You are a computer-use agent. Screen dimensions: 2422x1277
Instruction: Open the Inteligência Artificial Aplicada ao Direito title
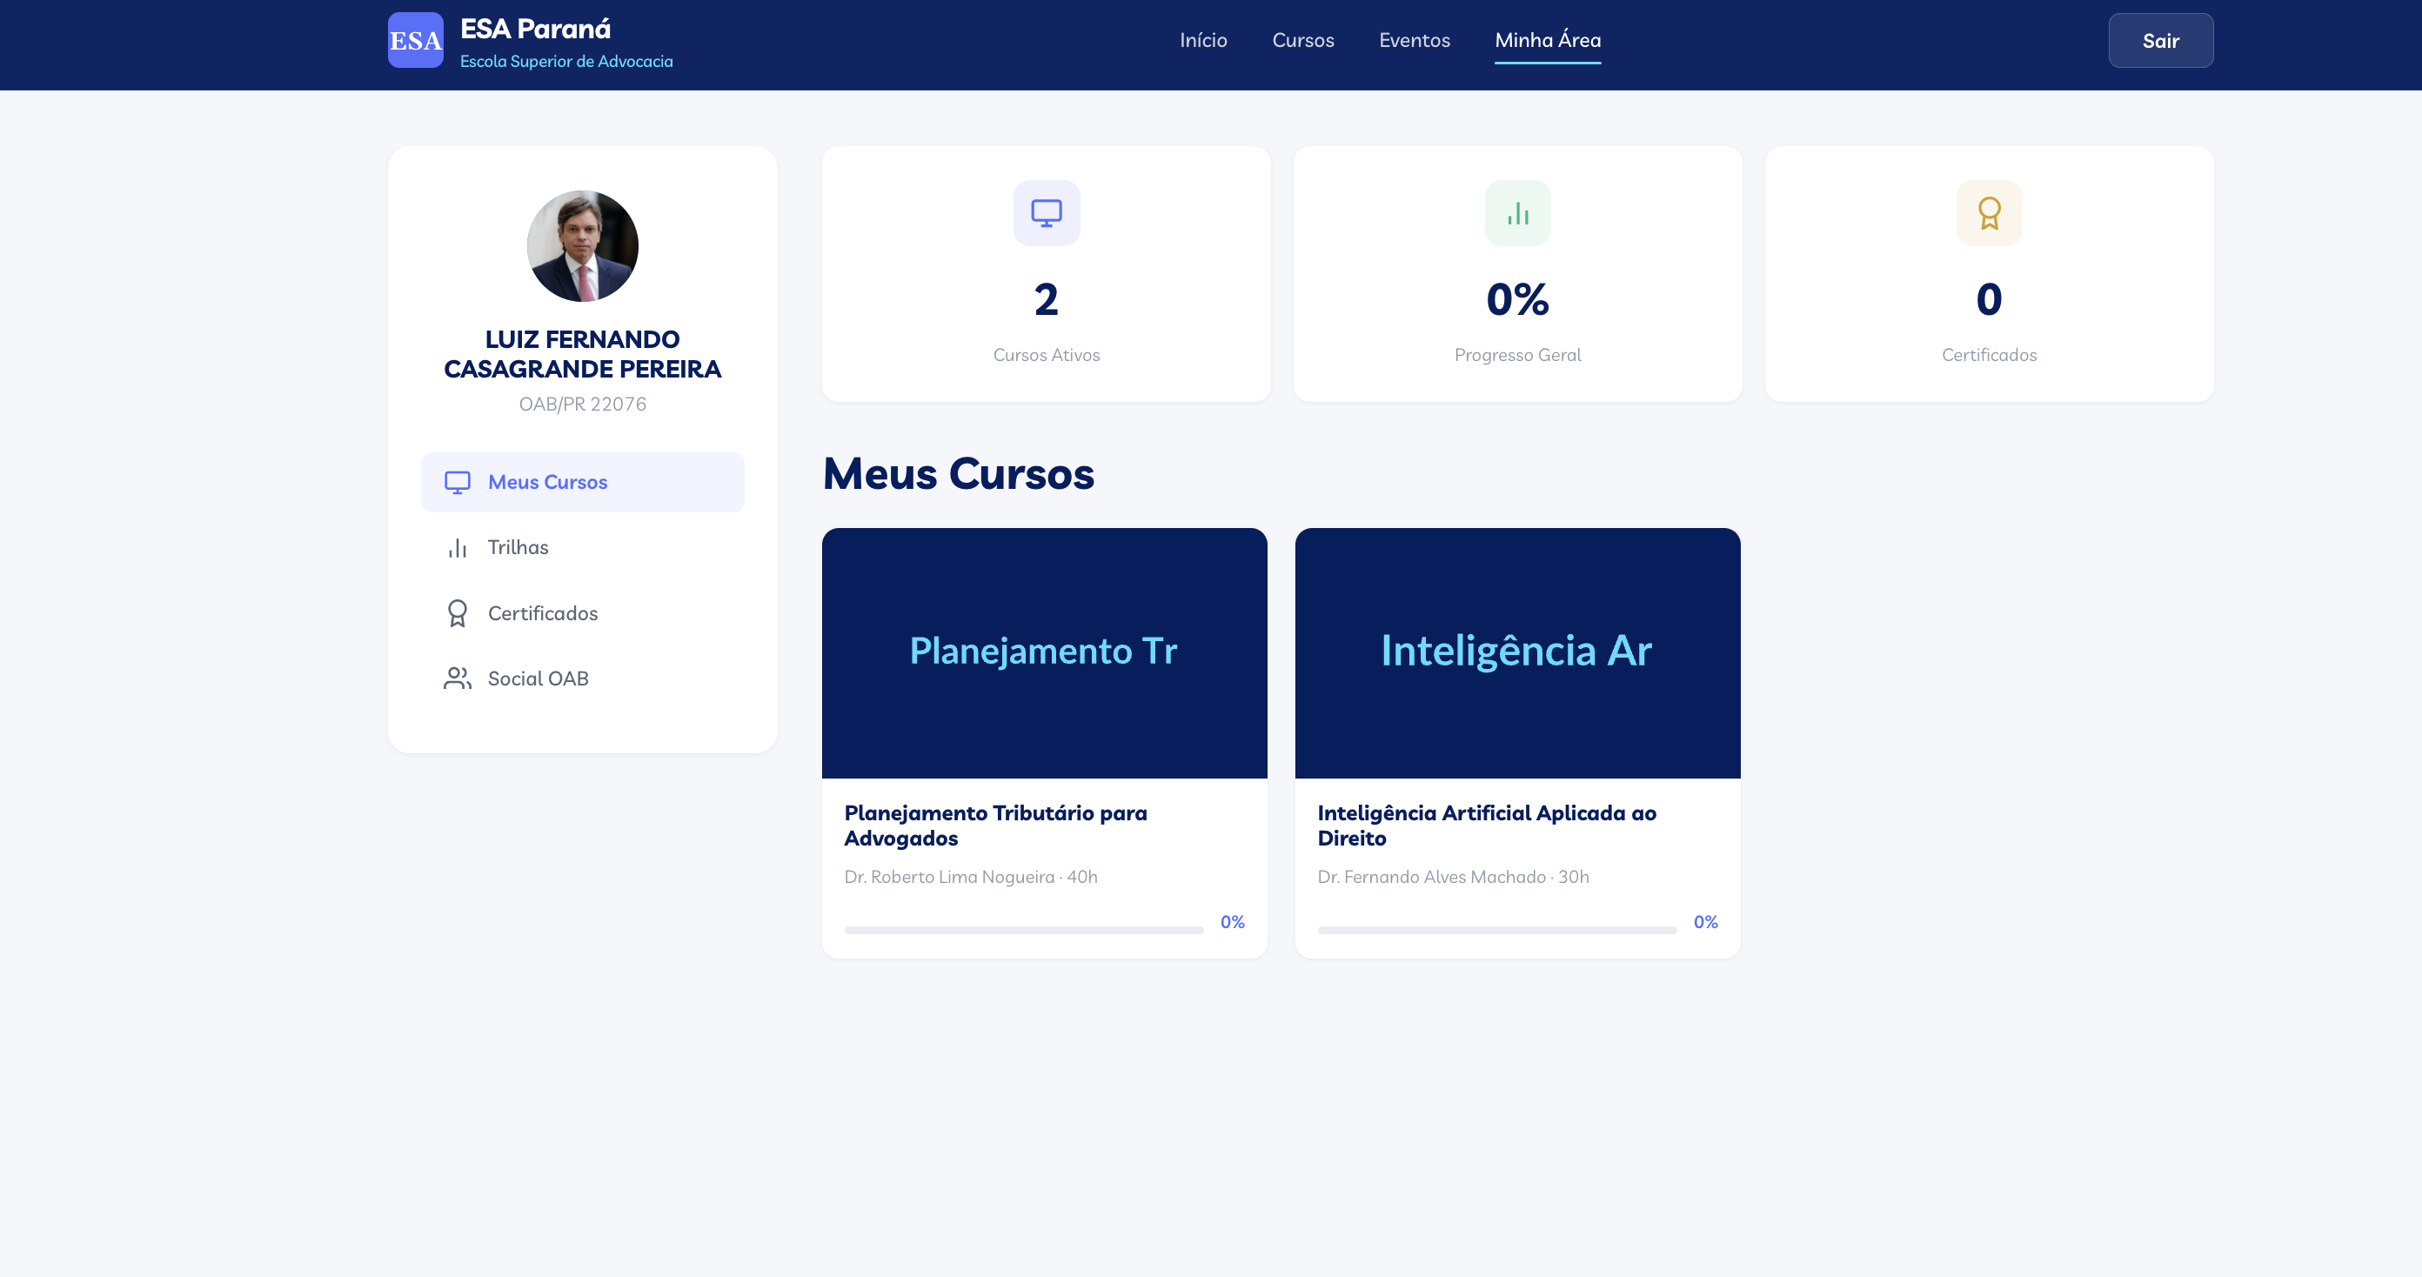pos(1486,825)
